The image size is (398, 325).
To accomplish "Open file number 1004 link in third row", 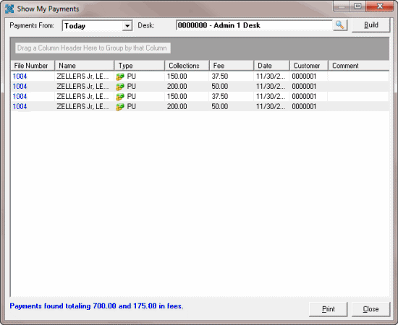I will click(x=20, y=97).
